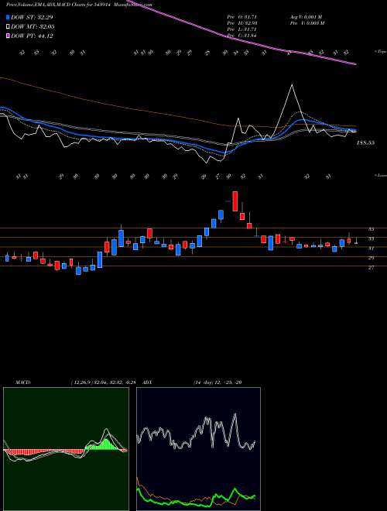
Task: Select the 'DOW ST: 32.29' legend label
Action: coord(32,17)
